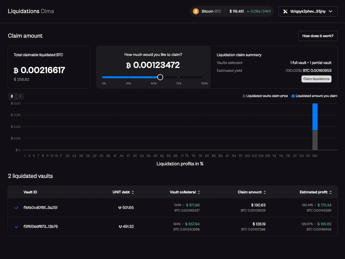Click the Vault ID column header
The height and width of the screenshot is (259, 345).
pyautogui.click(x=30, y=192)
